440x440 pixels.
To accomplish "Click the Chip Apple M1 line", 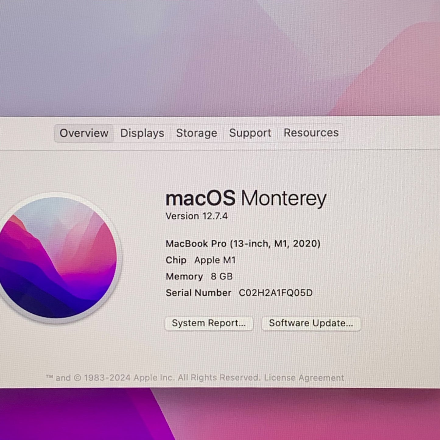I will pos(201,260).
